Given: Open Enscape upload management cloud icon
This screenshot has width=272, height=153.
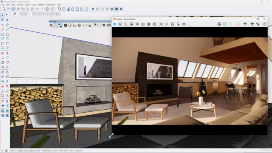Looking at the screenshot, I should [x=84, y=25].
